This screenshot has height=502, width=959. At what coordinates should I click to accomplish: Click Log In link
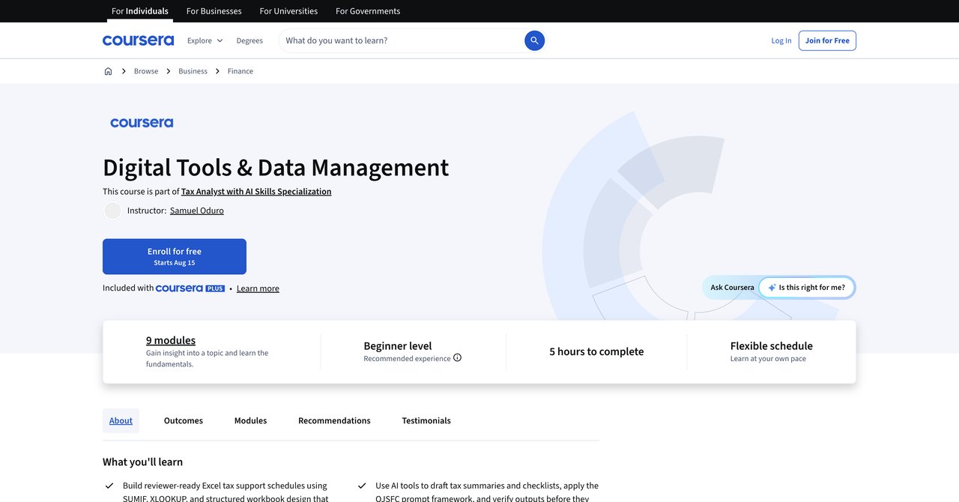pyautogui.click(x=781, y=40)
